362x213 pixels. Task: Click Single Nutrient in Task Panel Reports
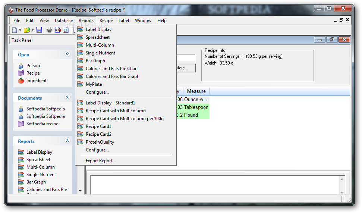(x=41, y=175)
